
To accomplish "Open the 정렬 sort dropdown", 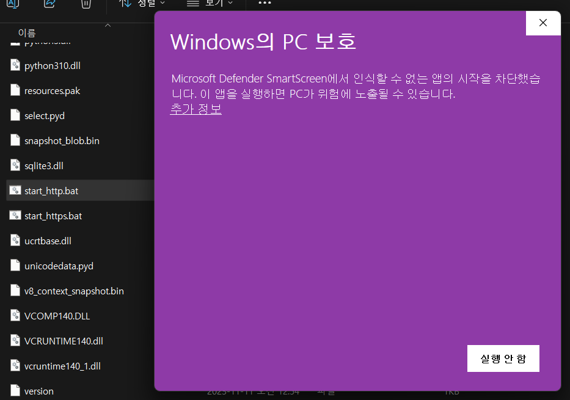I will pyautogui.click(x=142, y=4).
